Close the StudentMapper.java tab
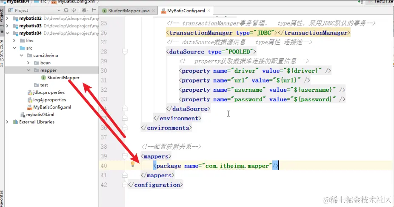This screenshot has height=207, width=394. click(153, 11)
